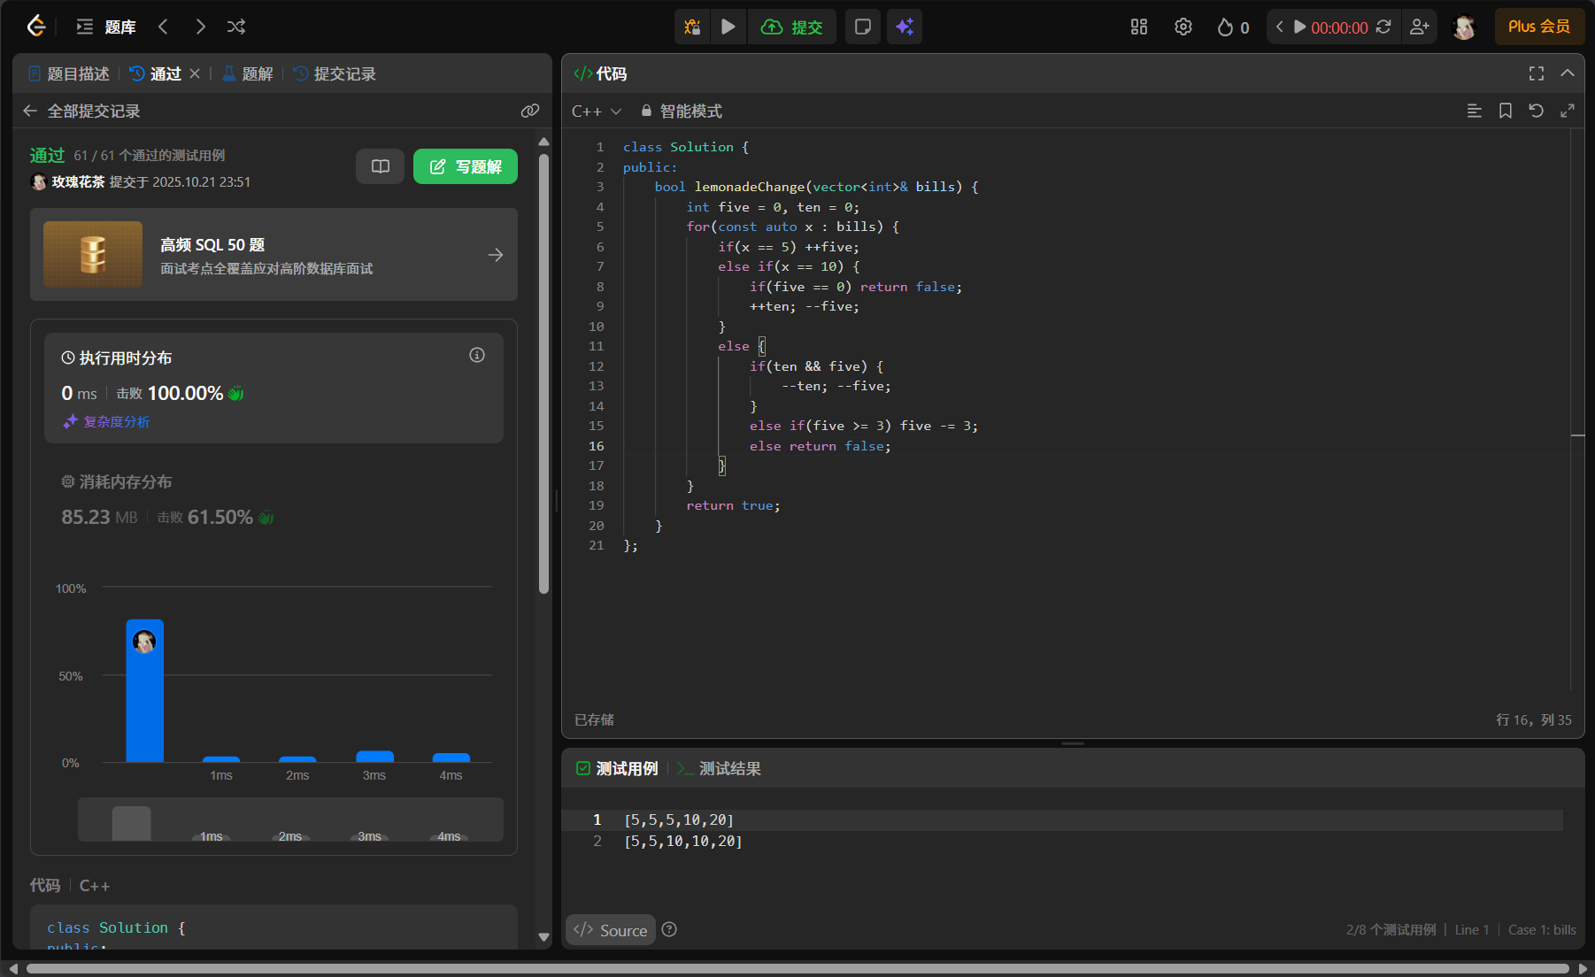Open the notebook book icon button

(381, 166)
